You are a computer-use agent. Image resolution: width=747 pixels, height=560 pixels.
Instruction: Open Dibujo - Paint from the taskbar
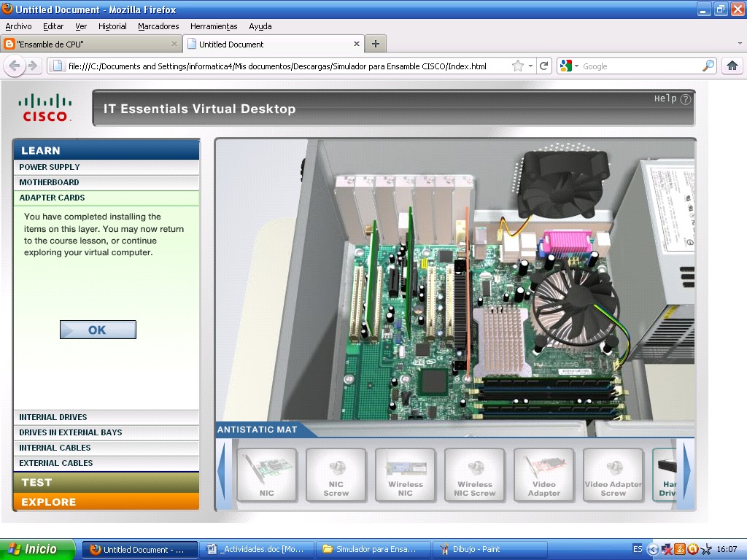[x=489, y=548]
